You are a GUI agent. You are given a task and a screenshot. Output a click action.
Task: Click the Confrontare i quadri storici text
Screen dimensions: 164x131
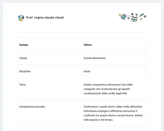[x=113, y=107]
